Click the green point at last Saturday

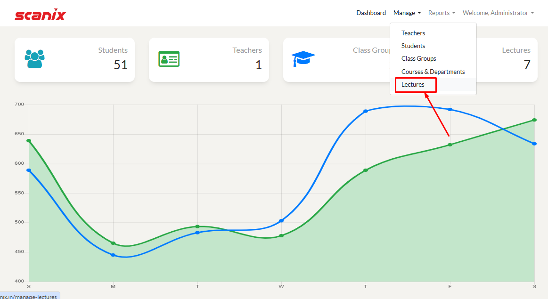click(534, 120)
